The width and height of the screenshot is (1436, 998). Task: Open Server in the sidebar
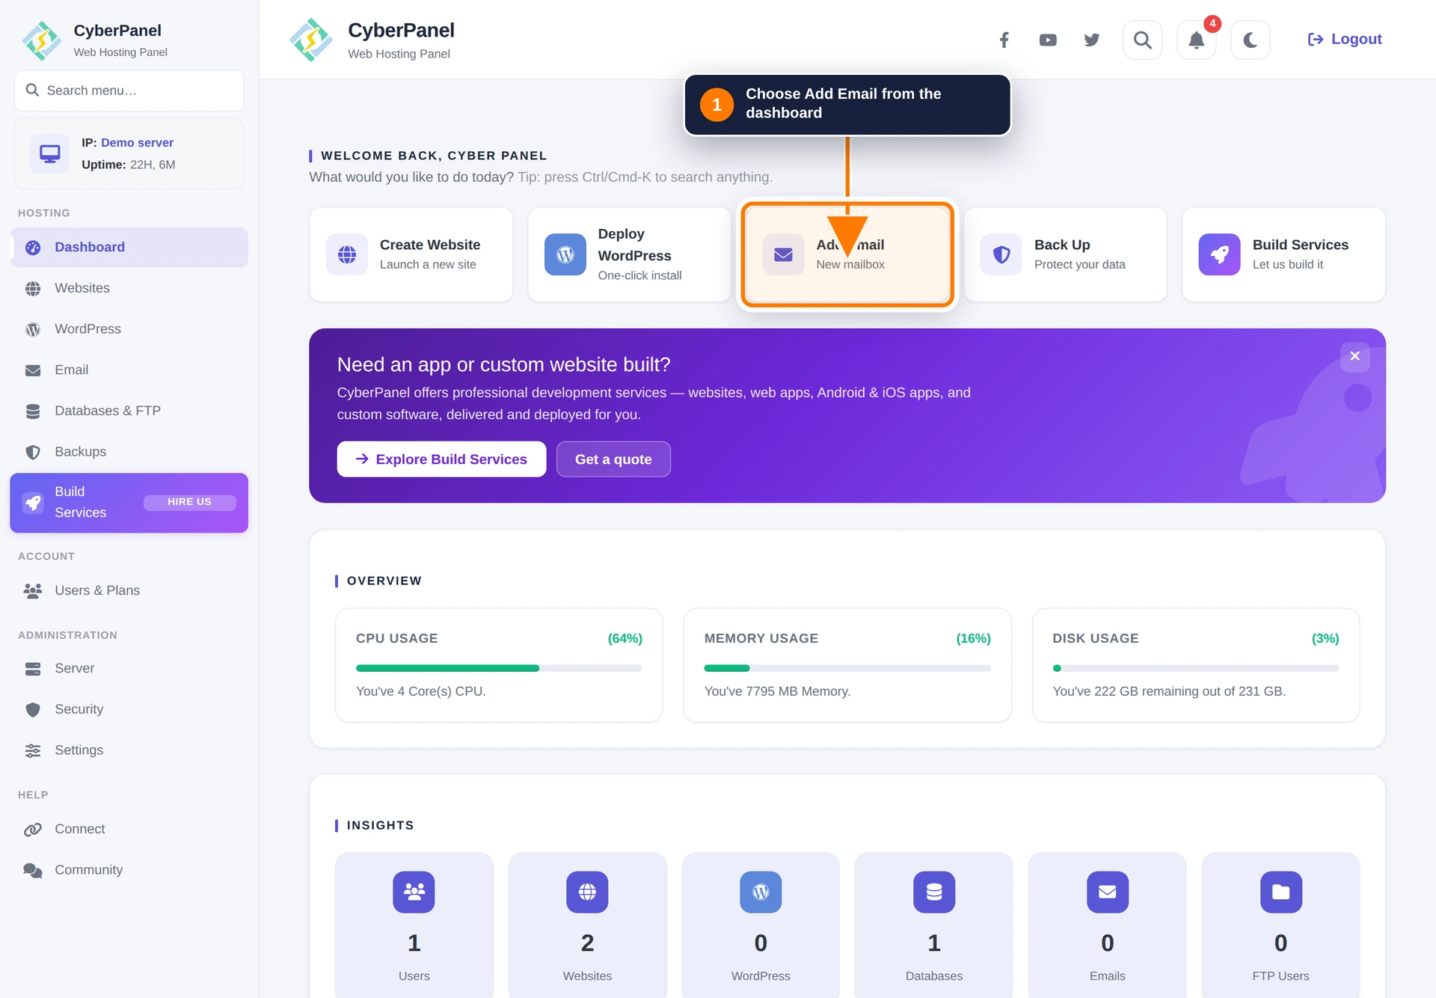point(129,668)
